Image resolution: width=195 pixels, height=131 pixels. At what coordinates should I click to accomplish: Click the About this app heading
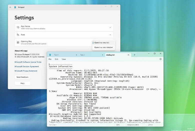coord(21,51)
